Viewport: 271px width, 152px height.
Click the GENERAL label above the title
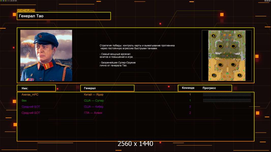26,10
